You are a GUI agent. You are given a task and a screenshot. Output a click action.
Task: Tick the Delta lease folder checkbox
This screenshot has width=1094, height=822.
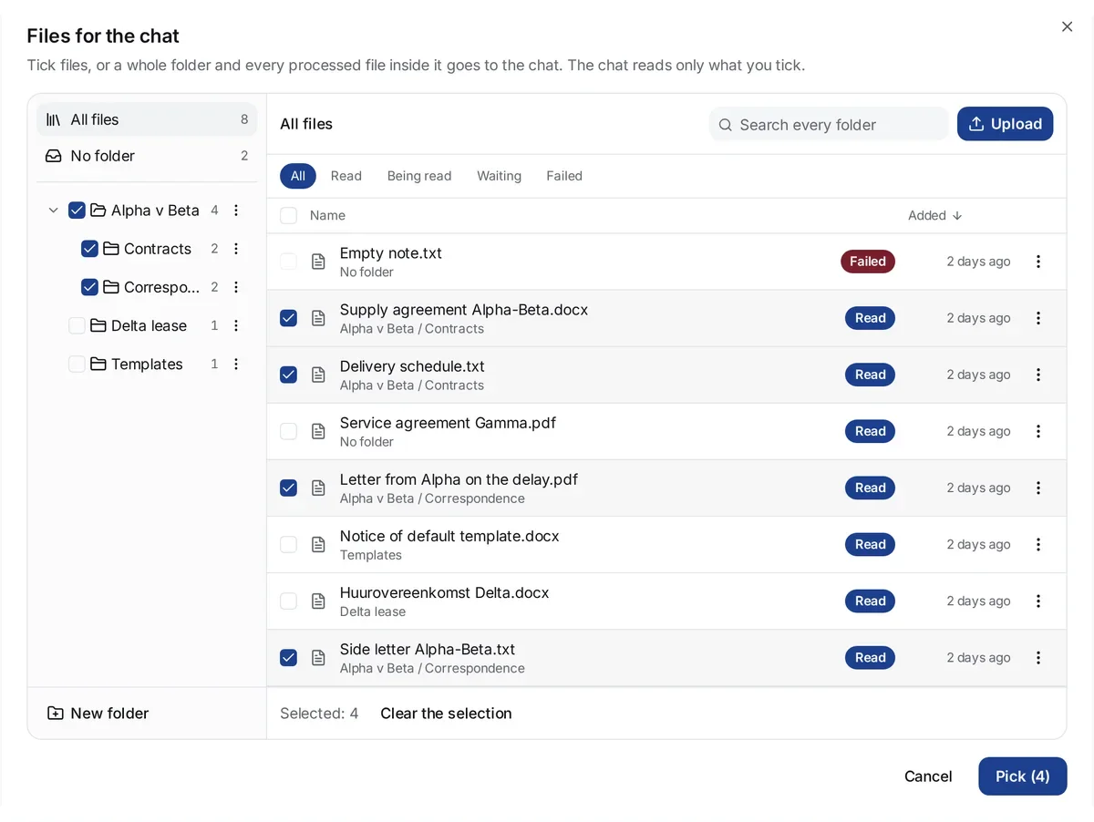coord(77,325)
